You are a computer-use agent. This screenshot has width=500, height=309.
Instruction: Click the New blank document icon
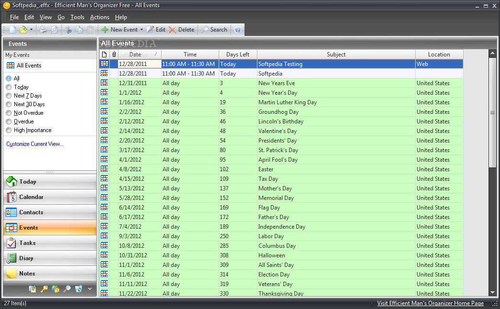point(13,30)
